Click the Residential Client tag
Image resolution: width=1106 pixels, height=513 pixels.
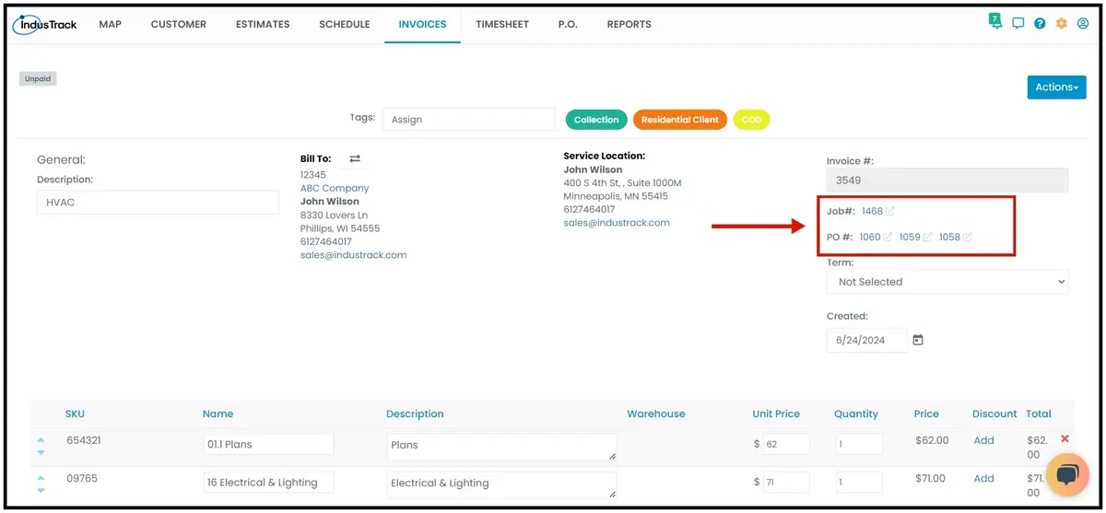click(680, 120)
